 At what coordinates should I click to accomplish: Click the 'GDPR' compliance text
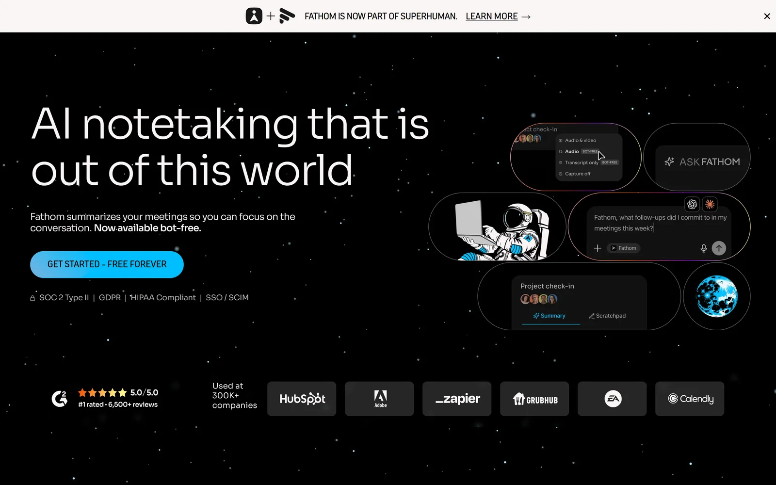point(110,297)
